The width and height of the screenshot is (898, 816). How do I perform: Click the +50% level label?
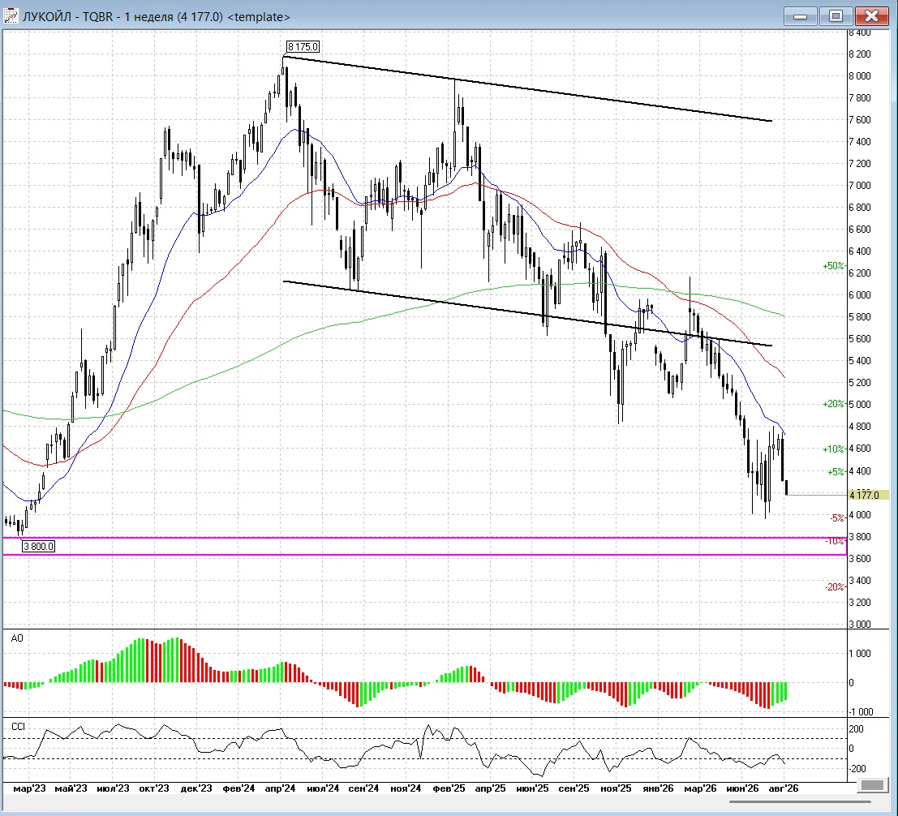pyautogui.click(x=833, y=266)
